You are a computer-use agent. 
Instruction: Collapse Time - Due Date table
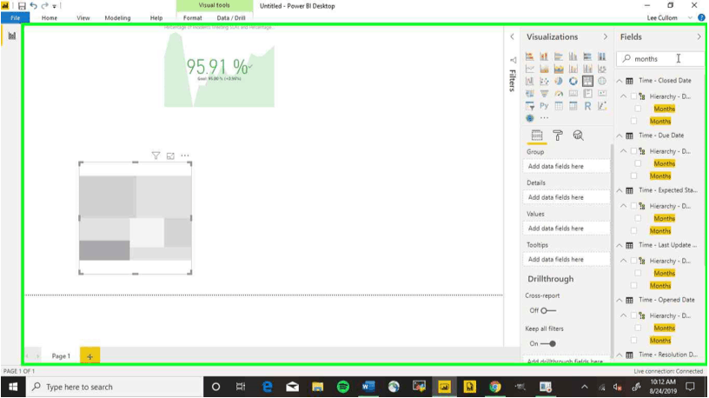coord(620,136)
